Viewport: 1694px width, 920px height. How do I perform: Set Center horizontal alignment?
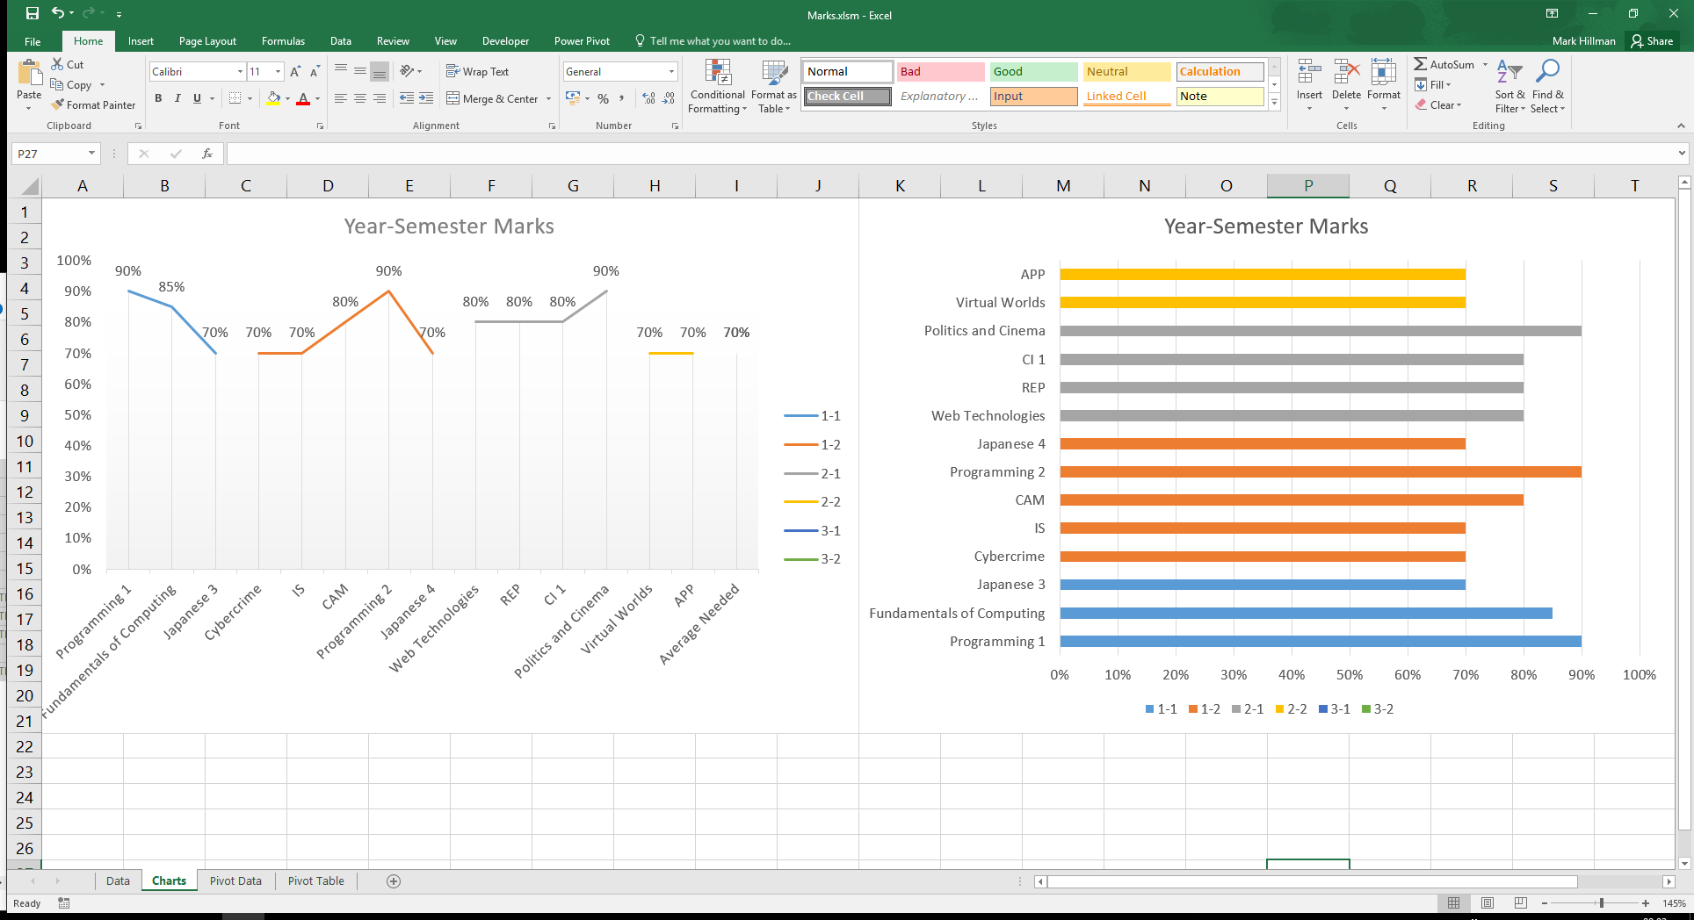pos(359,98)
